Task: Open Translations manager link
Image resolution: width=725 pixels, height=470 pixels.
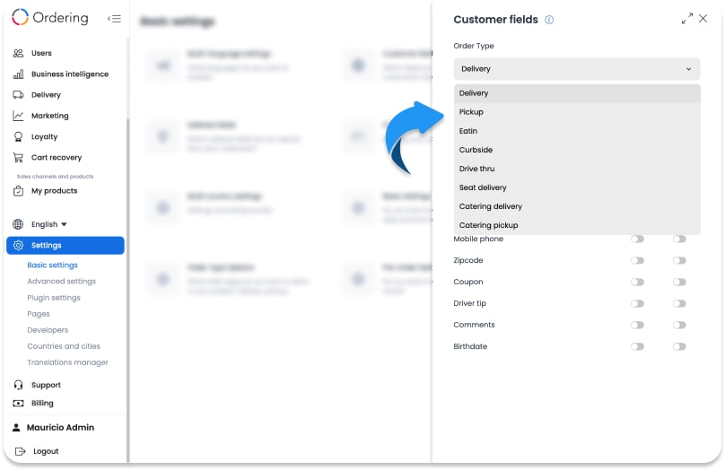Action: [67, 362]
